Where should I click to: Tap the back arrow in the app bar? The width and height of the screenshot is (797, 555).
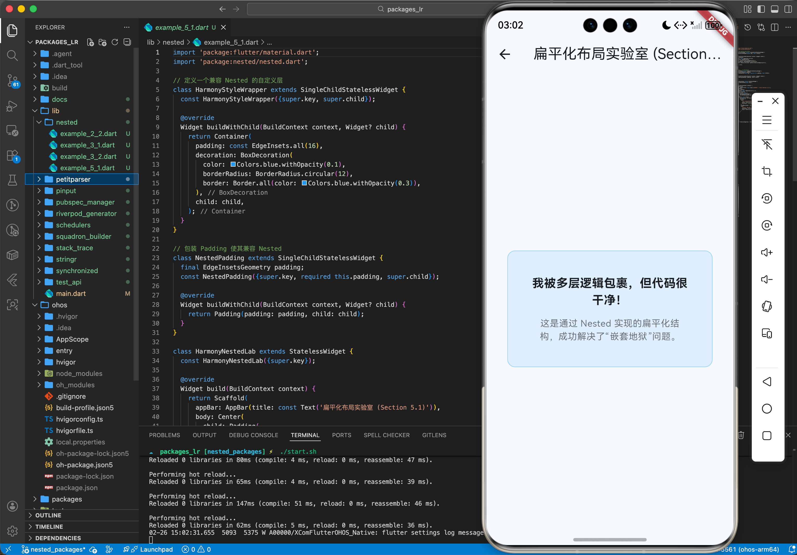coord(505,54)
